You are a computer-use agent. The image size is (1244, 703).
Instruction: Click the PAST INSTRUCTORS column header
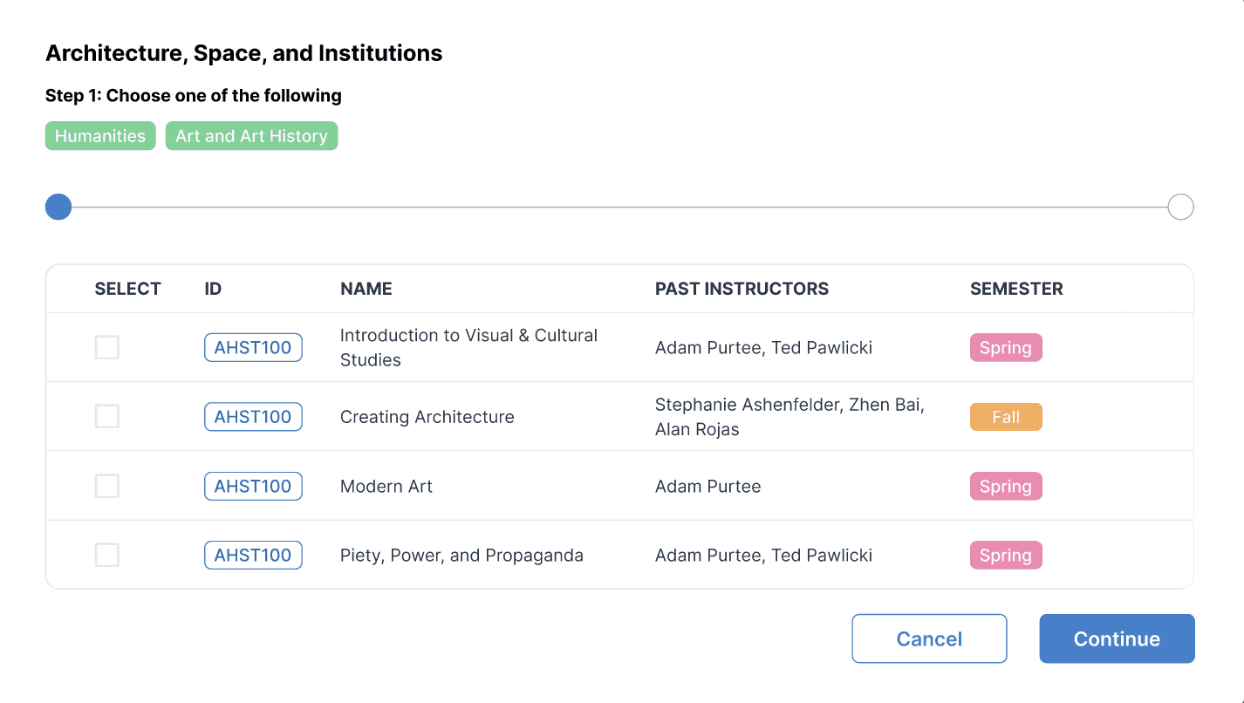742,289
